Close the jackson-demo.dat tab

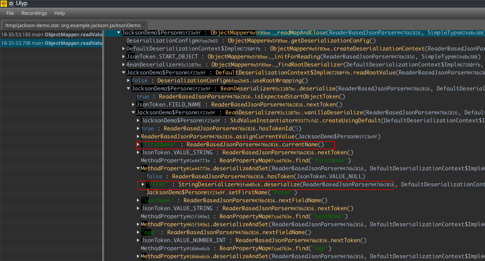(144, 26)
